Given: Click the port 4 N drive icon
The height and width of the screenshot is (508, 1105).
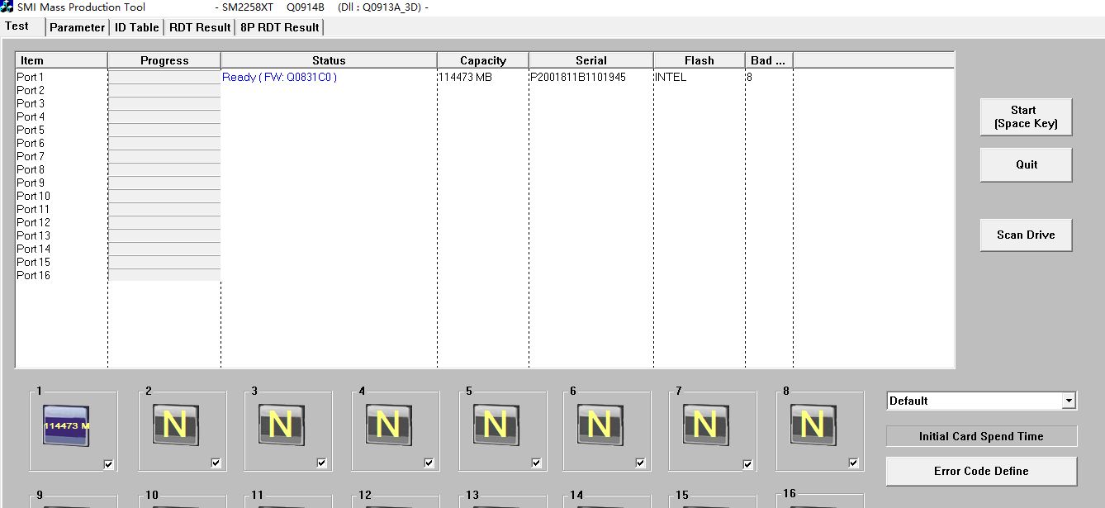Looking at the screenshot, I should pyautogui.click(x=388, y=425).
